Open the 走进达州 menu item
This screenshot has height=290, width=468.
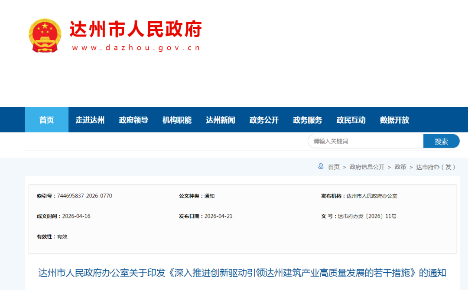pos(90,120)
